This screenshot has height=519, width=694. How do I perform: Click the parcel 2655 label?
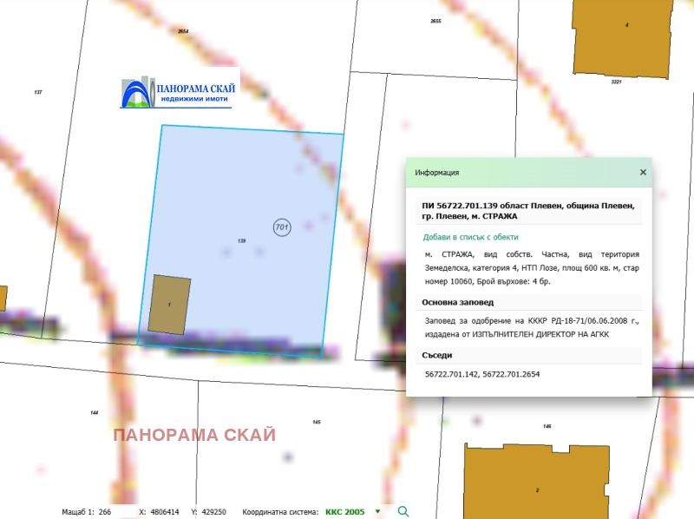[435, 21]
